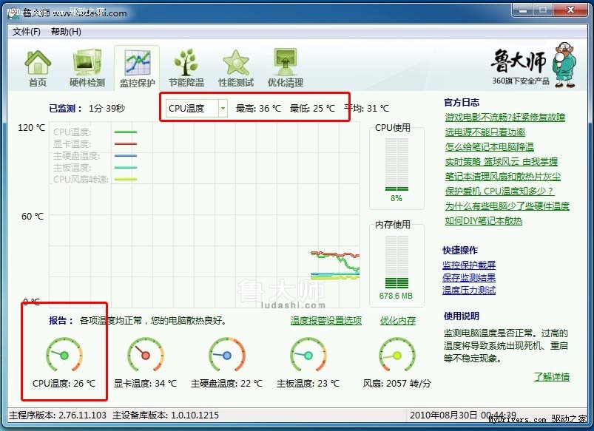Open 温度报警设置选项 link
The image size is (594, 431).
pyautogui.click(x=326, y=321)
